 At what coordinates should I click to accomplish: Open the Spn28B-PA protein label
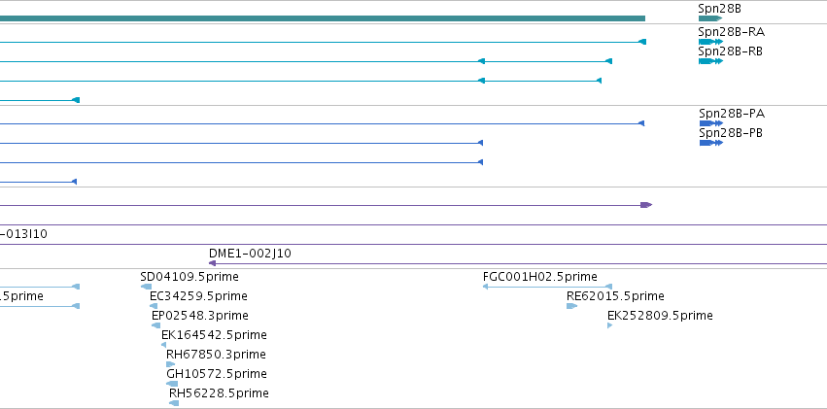click(732, 114)
